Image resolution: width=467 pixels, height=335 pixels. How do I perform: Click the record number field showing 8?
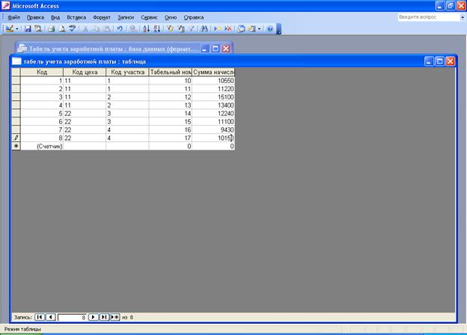(x=72, y=318)
